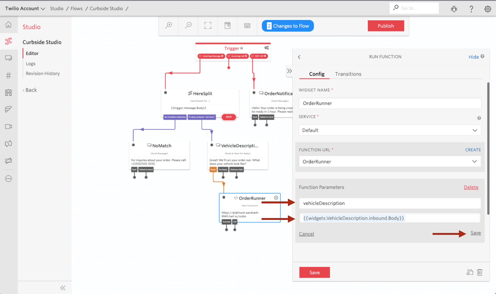
Task: Click the Reply transition on VehicleDescription
Action: [x=213, y=170]
